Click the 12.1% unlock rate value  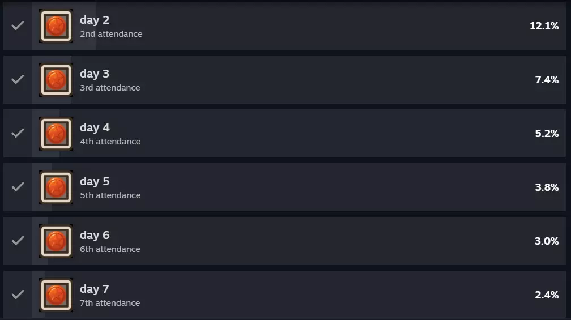pos(544,26)
